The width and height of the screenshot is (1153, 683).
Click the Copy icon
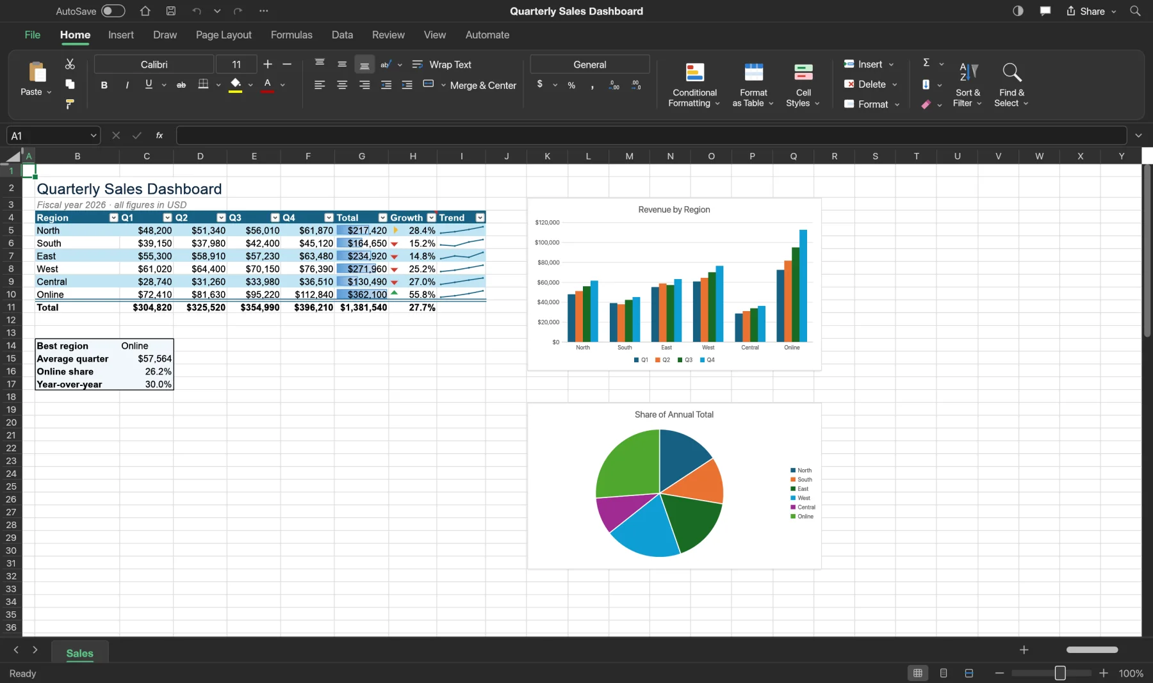point(70,84)
